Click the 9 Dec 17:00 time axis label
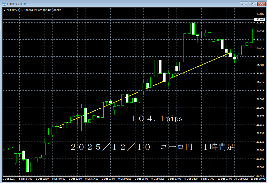 [x=191, y=179]
